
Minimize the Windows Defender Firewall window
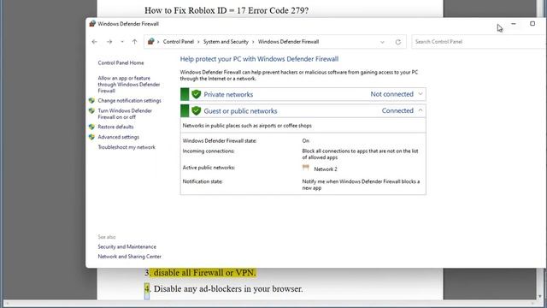click(514, 24)
